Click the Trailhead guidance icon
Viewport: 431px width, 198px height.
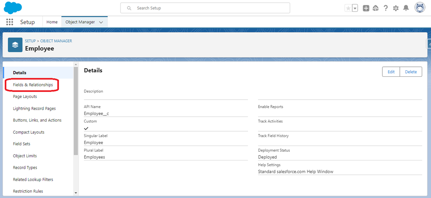pyautogui.click(x=376, y=8)
